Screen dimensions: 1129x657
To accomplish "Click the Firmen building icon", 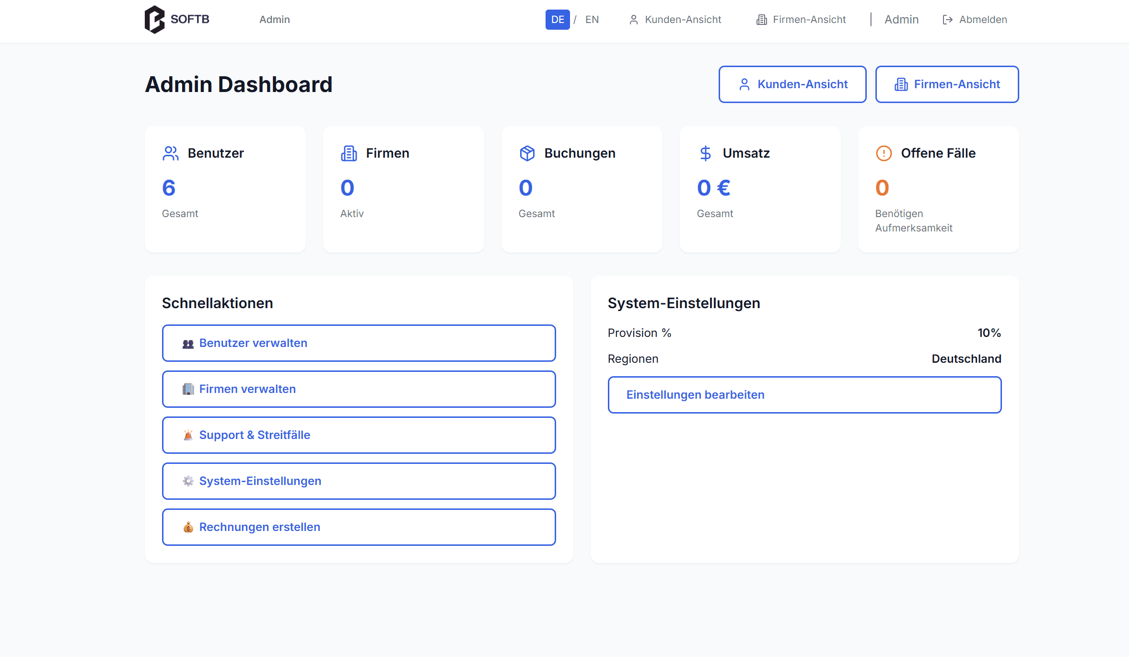I will click(349, 153).
